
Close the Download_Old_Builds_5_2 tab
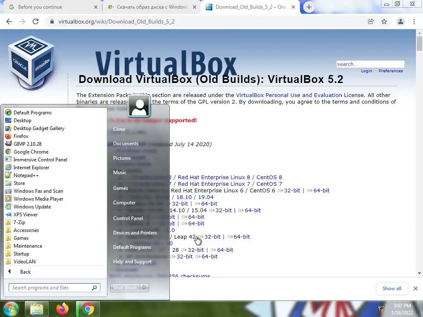coord(293,7)
